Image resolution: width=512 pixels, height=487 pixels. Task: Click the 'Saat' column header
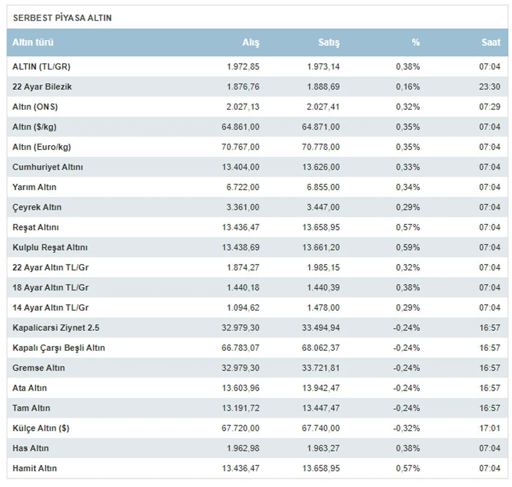pos(490,43)
